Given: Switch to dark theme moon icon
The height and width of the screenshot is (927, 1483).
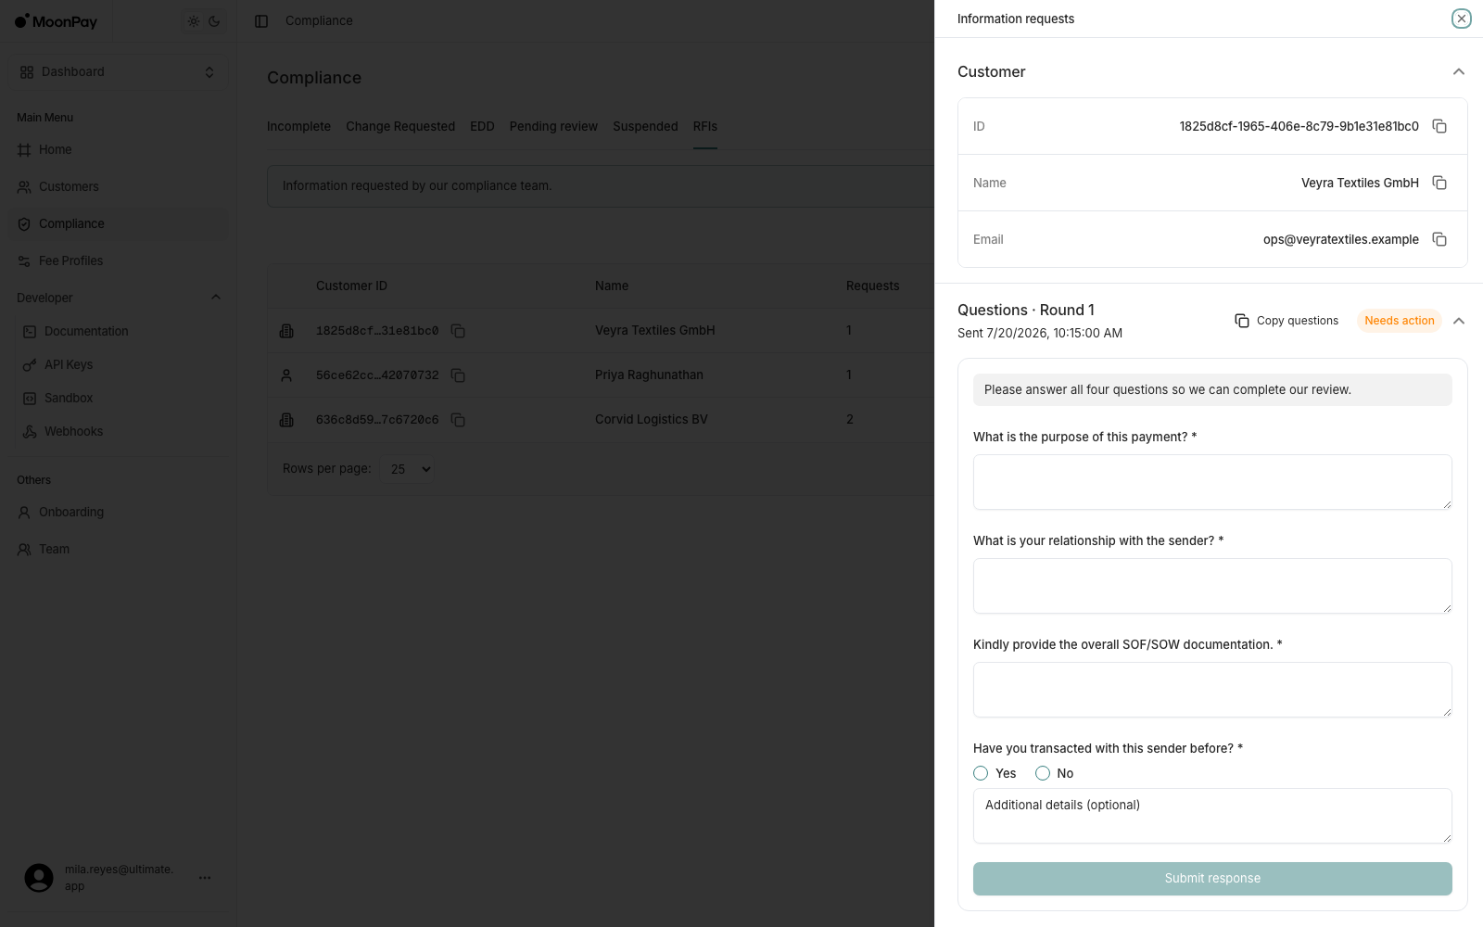Looking at the screenshot, I should pyautogui.click(x=214, y=21).
